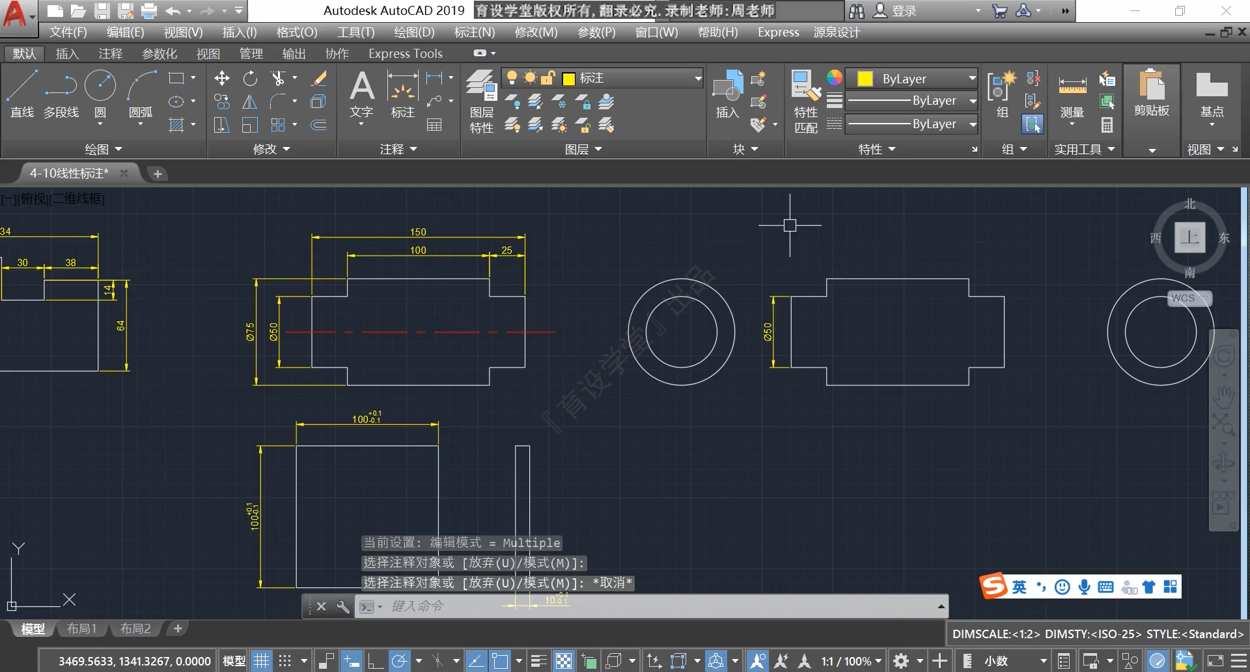The width and height of the screenshot is (1250, 672).
Task: Expand the 注释 panel
Action: tap(398, 150)
